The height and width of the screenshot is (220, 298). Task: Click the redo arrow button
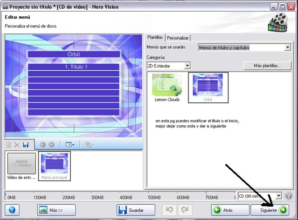point(185,210)
